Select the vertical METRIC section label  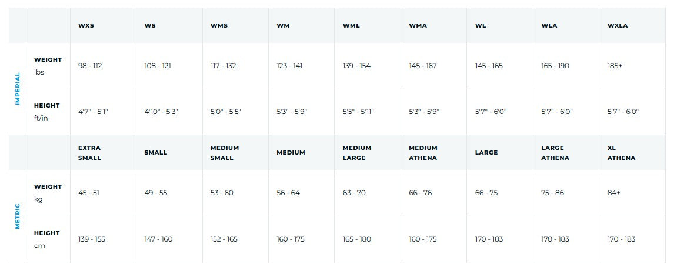[18, 216]
